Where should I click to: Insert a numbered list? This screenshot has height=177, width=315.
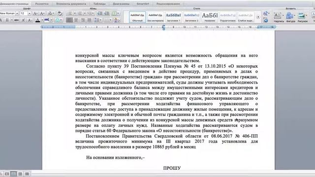[80, 13]
